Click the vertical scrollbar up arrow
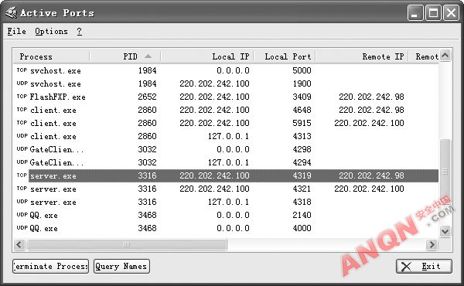464x286 pixels. click(445, 56)
